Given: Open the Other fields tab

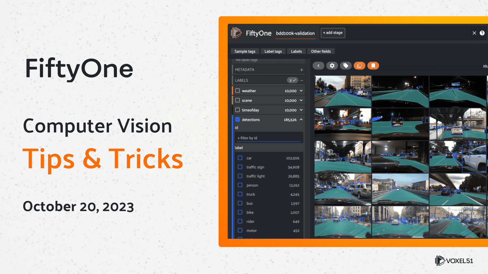Looking at the screenshot, I should pos(321,51).
